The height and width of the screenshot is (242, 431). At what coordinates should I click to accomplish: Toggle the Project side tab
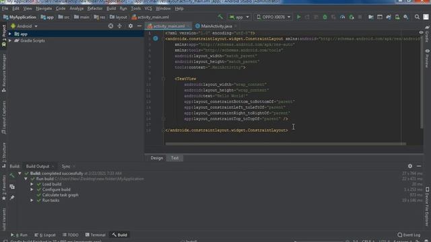pos(3,36)
